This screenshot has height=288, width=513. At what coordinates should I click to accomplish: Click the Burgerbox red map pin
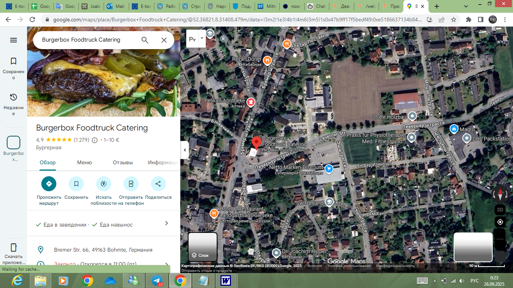pyautogui.click(x=256, y=144)
